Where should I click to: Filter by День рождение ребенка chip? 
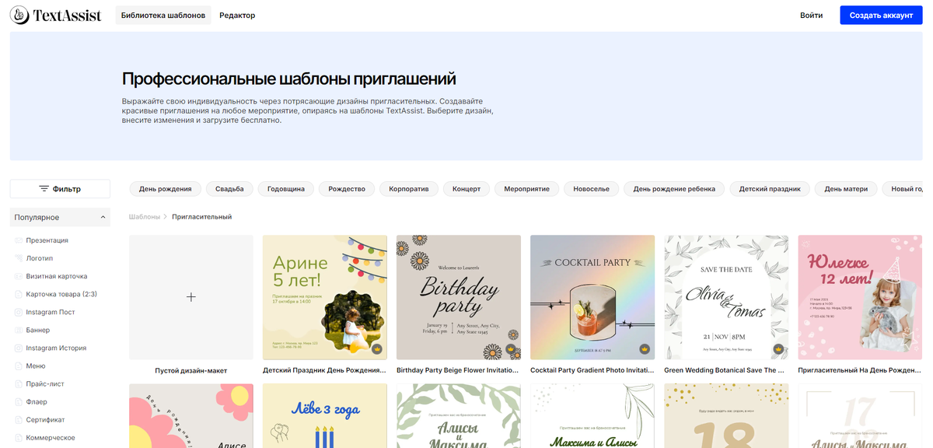coord(674,189)
